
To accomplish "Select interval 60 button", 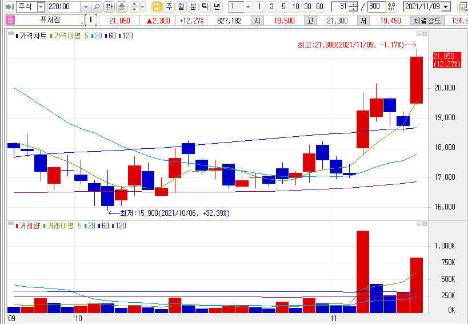I will pos(319,6).
